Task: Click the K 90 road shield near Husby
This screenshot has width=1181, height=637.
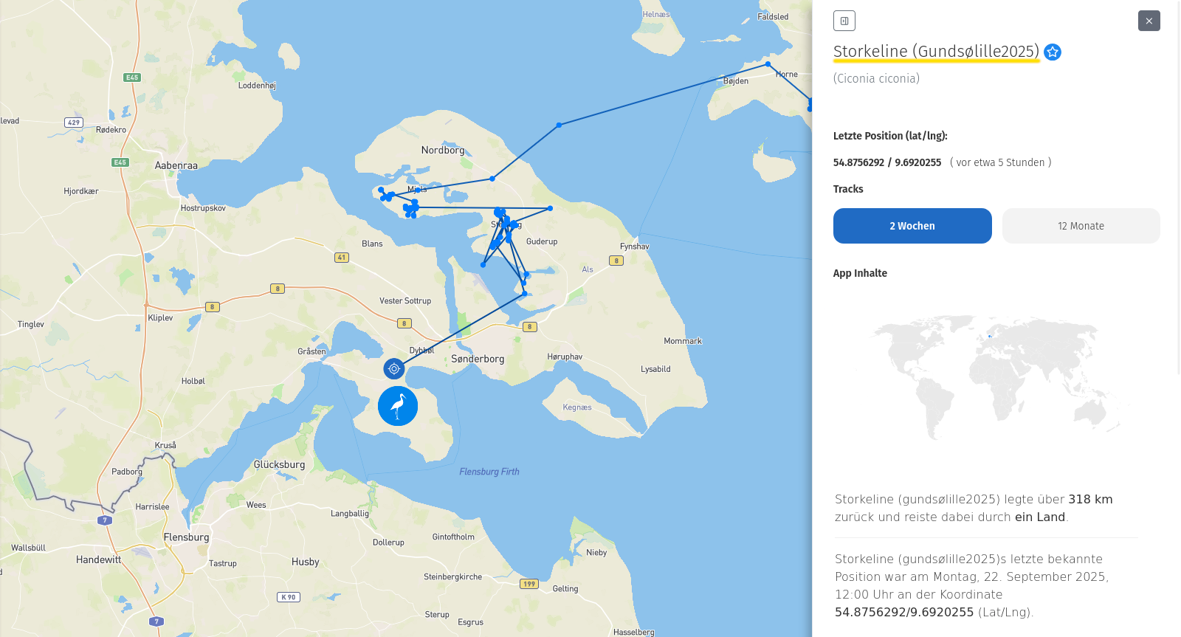Action: point(289,597)
